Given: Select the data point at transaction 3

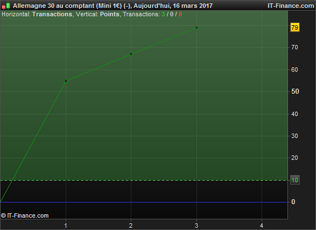Looking at the screenshot, I should click(x=196, y=28).
